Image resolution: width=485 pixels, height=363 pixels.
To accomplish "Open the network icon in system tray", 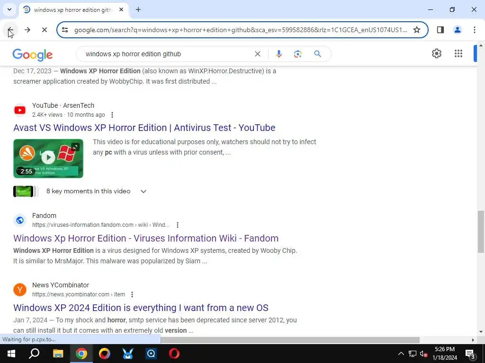I will pyautogui.click(x=413, y=354).
